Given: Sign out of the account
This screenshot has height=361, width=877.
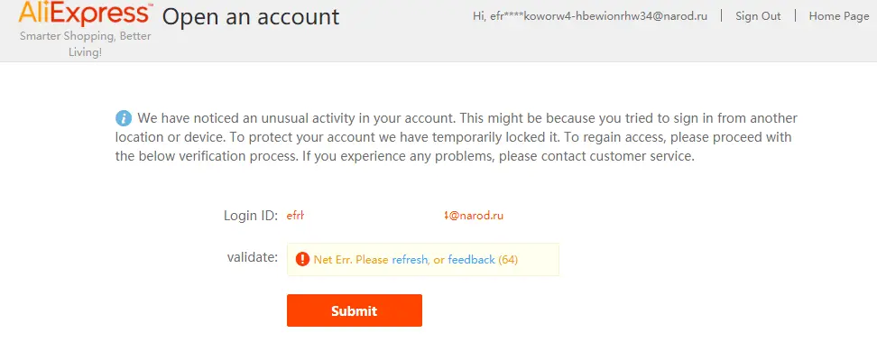Looking at the screenshot, I should tap(758, 16).
